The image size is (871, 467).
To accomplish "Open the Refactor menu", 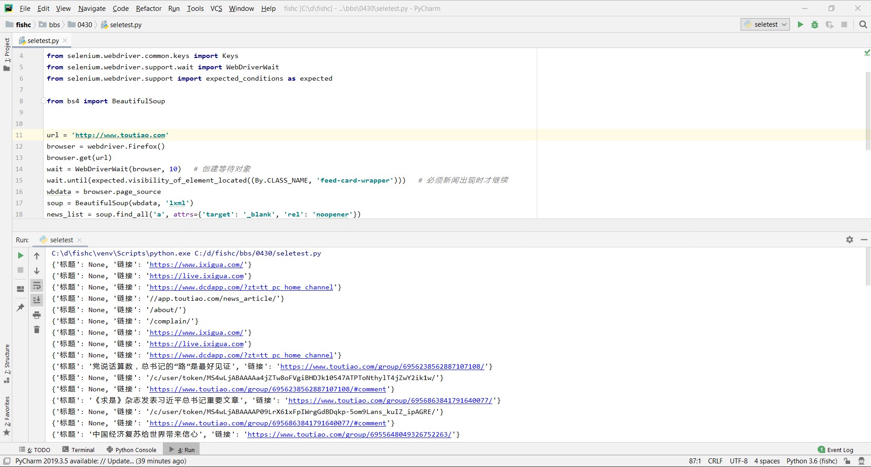I will pos(148,8).
